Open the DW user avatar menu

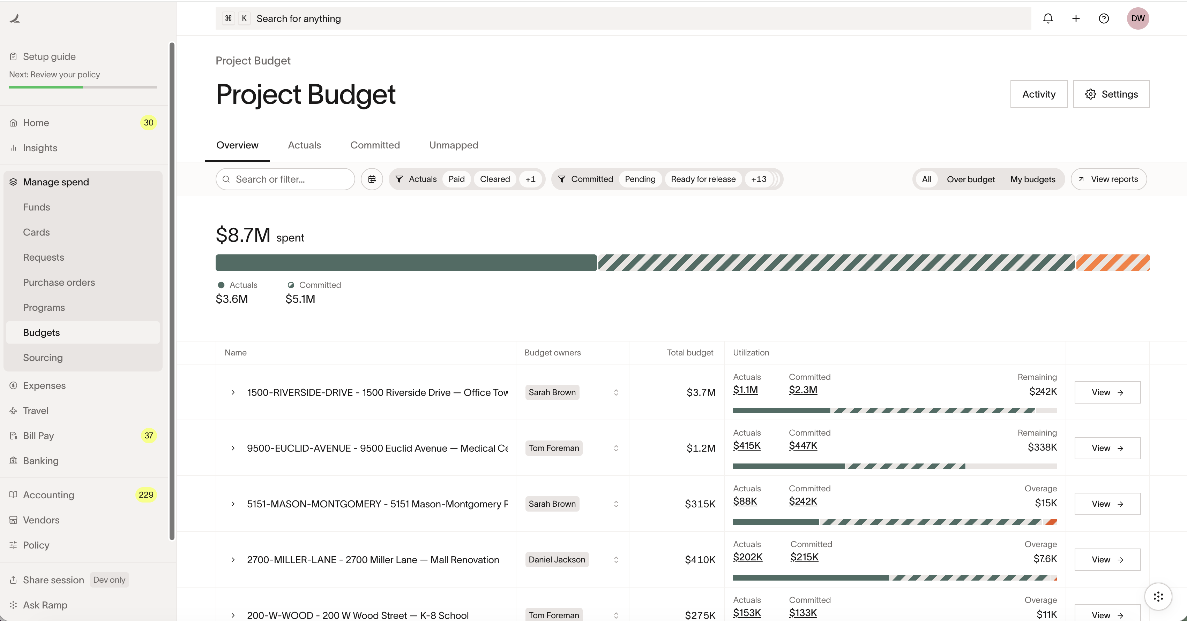[1138, 18]
